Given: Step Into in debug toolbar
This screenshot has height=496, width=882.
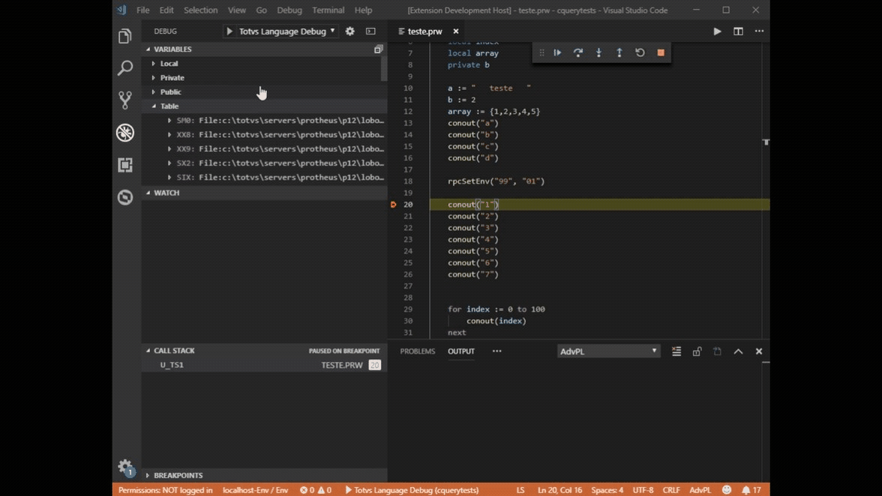Looking at the screenshot, I should 598,52.
